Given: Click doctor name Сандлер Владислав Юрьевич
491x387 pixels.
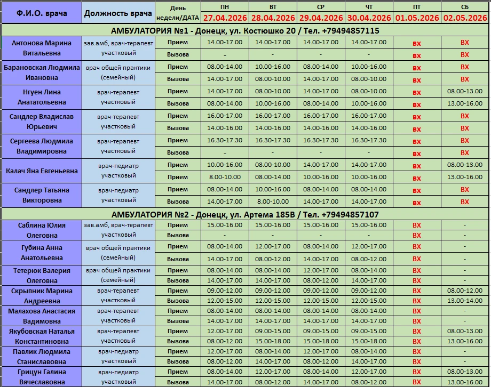Looking at the screenshot, I should pos(42,122).
